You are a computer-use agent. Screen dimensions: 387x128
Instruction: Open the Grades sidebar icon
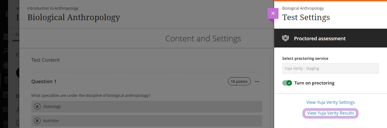point(6,123)
